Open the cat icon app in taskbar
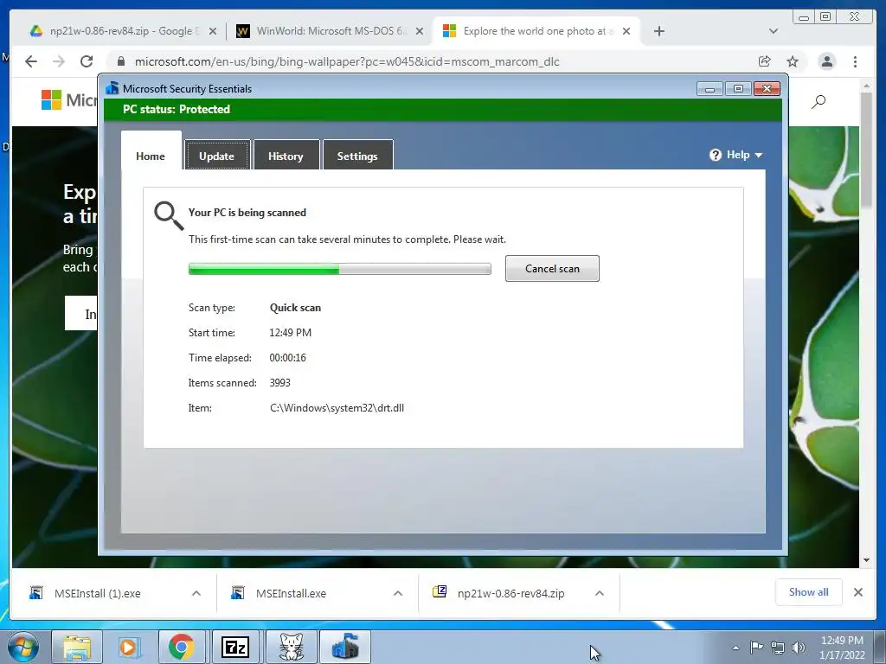The width and height of the screenshot is (886, 664). coord(292,647)
